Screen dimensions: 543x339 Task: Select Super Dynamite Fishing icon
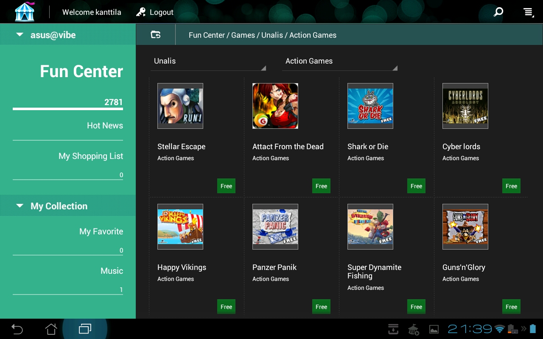point(370,227)
